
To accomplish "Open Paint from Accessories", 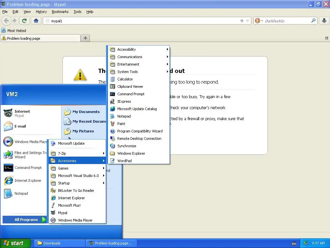I will coord(139,124).
